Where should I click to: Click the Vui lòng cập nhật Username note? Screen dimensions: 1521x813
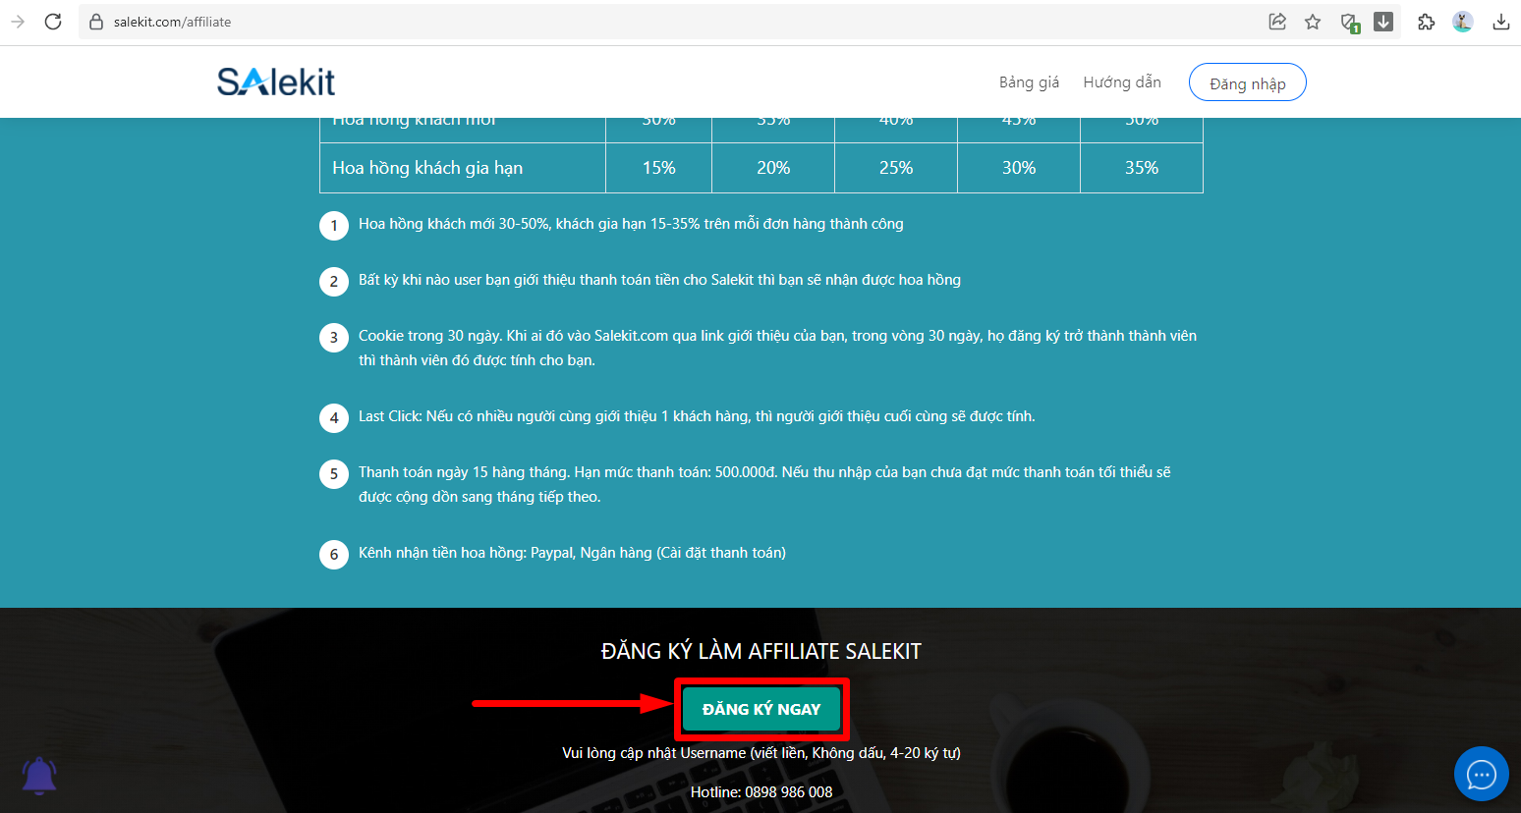tap(761, 753)
